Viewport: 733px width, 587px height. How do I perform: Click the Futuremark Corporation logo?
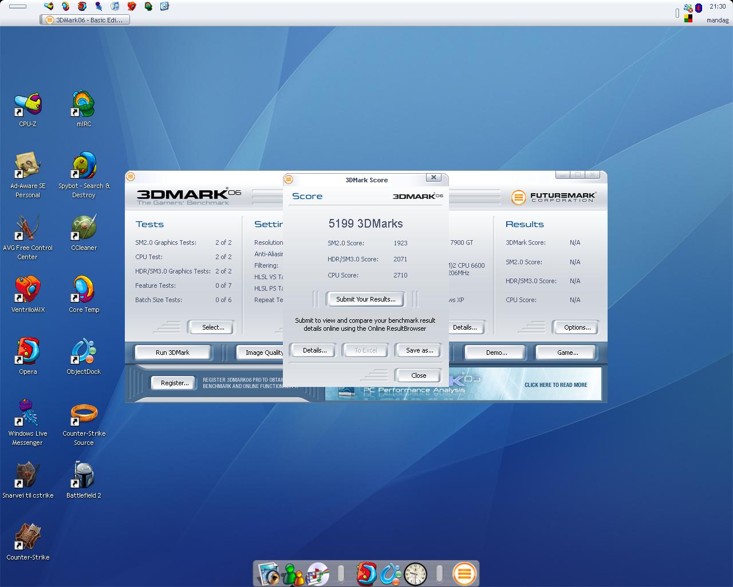pos(553,197)
